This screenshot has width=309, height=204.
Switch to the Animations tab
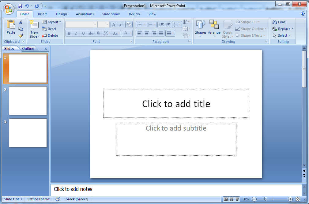(x=85, y=14)
